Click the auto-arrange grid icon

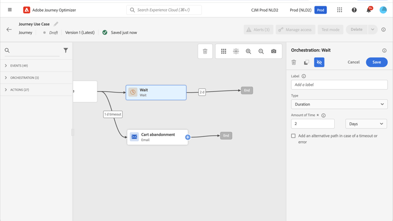pyautogui.click(x=224, y=51)
